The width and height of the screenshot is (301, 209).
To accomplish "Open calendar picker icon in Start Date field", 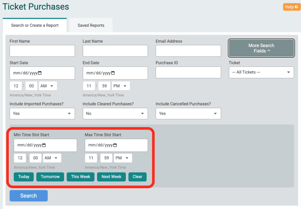I will tap(40, 73).
